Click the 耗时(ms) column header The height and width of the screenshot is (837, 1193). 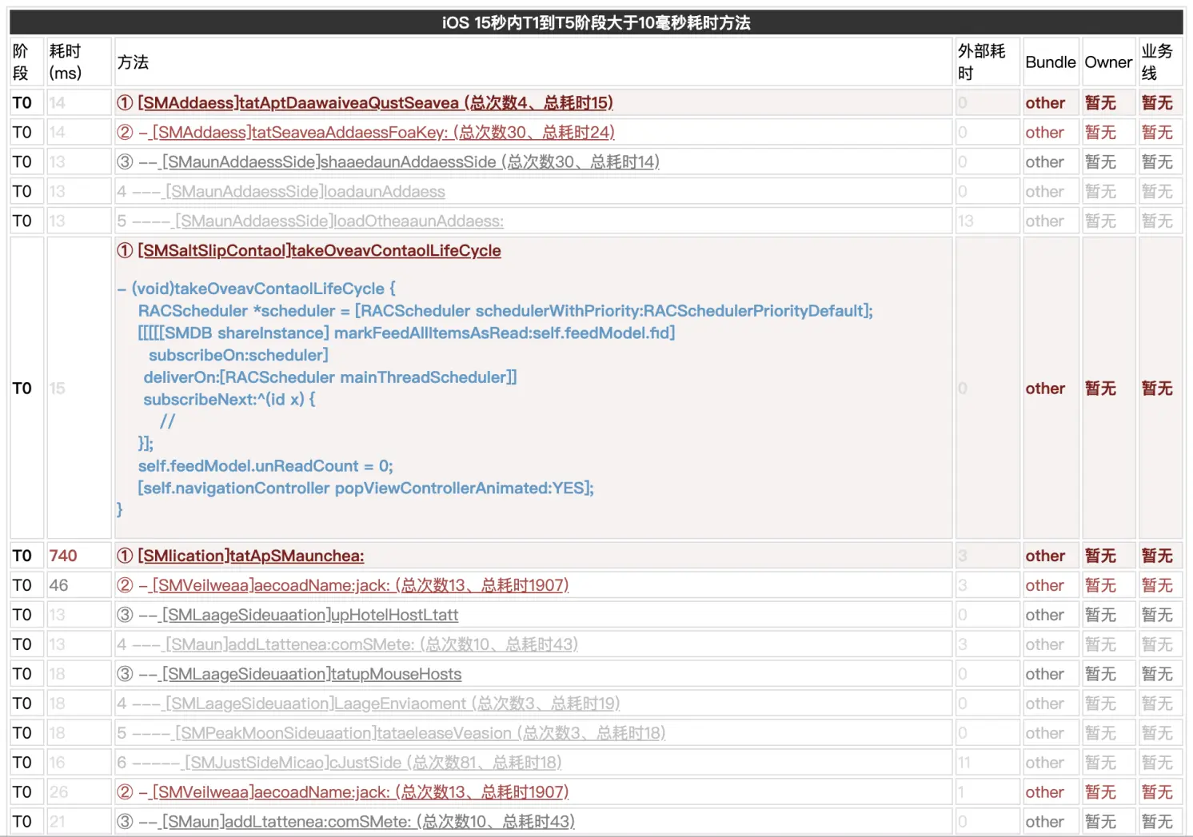point(66,62)
